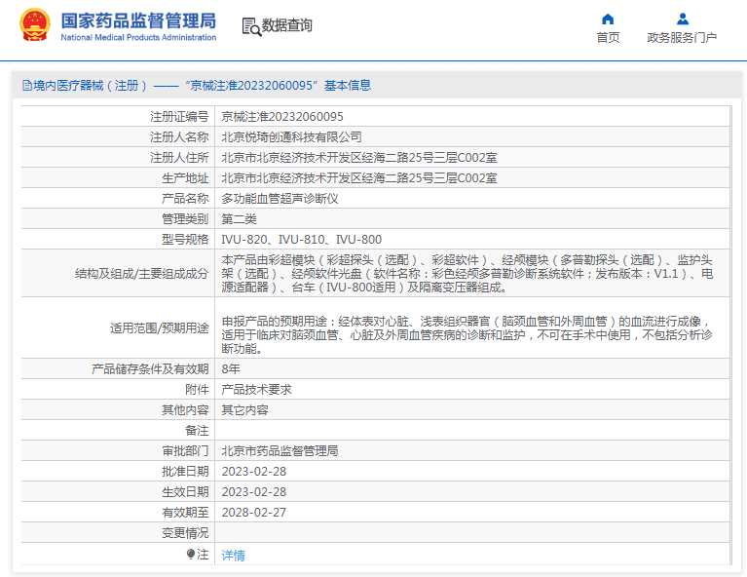Select registration number 京械注准20232060095 value
Viewport: 747px width, 577px height.
click(x=282, y=117)
